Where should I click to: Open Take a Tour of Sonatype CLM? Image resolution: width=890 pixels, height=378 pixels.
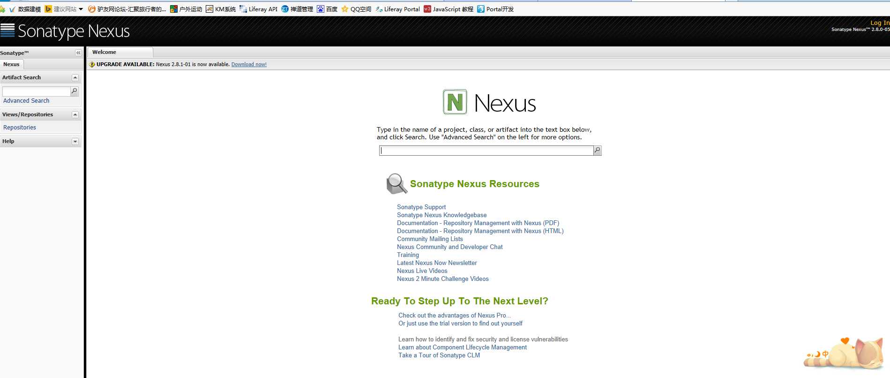pyautogui.click(x=439, y=355)
